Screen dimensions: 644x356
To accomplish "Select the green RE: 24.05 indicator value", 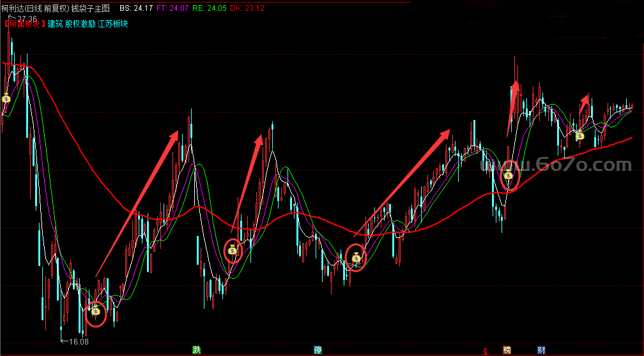I will click(x=210, y=8).
